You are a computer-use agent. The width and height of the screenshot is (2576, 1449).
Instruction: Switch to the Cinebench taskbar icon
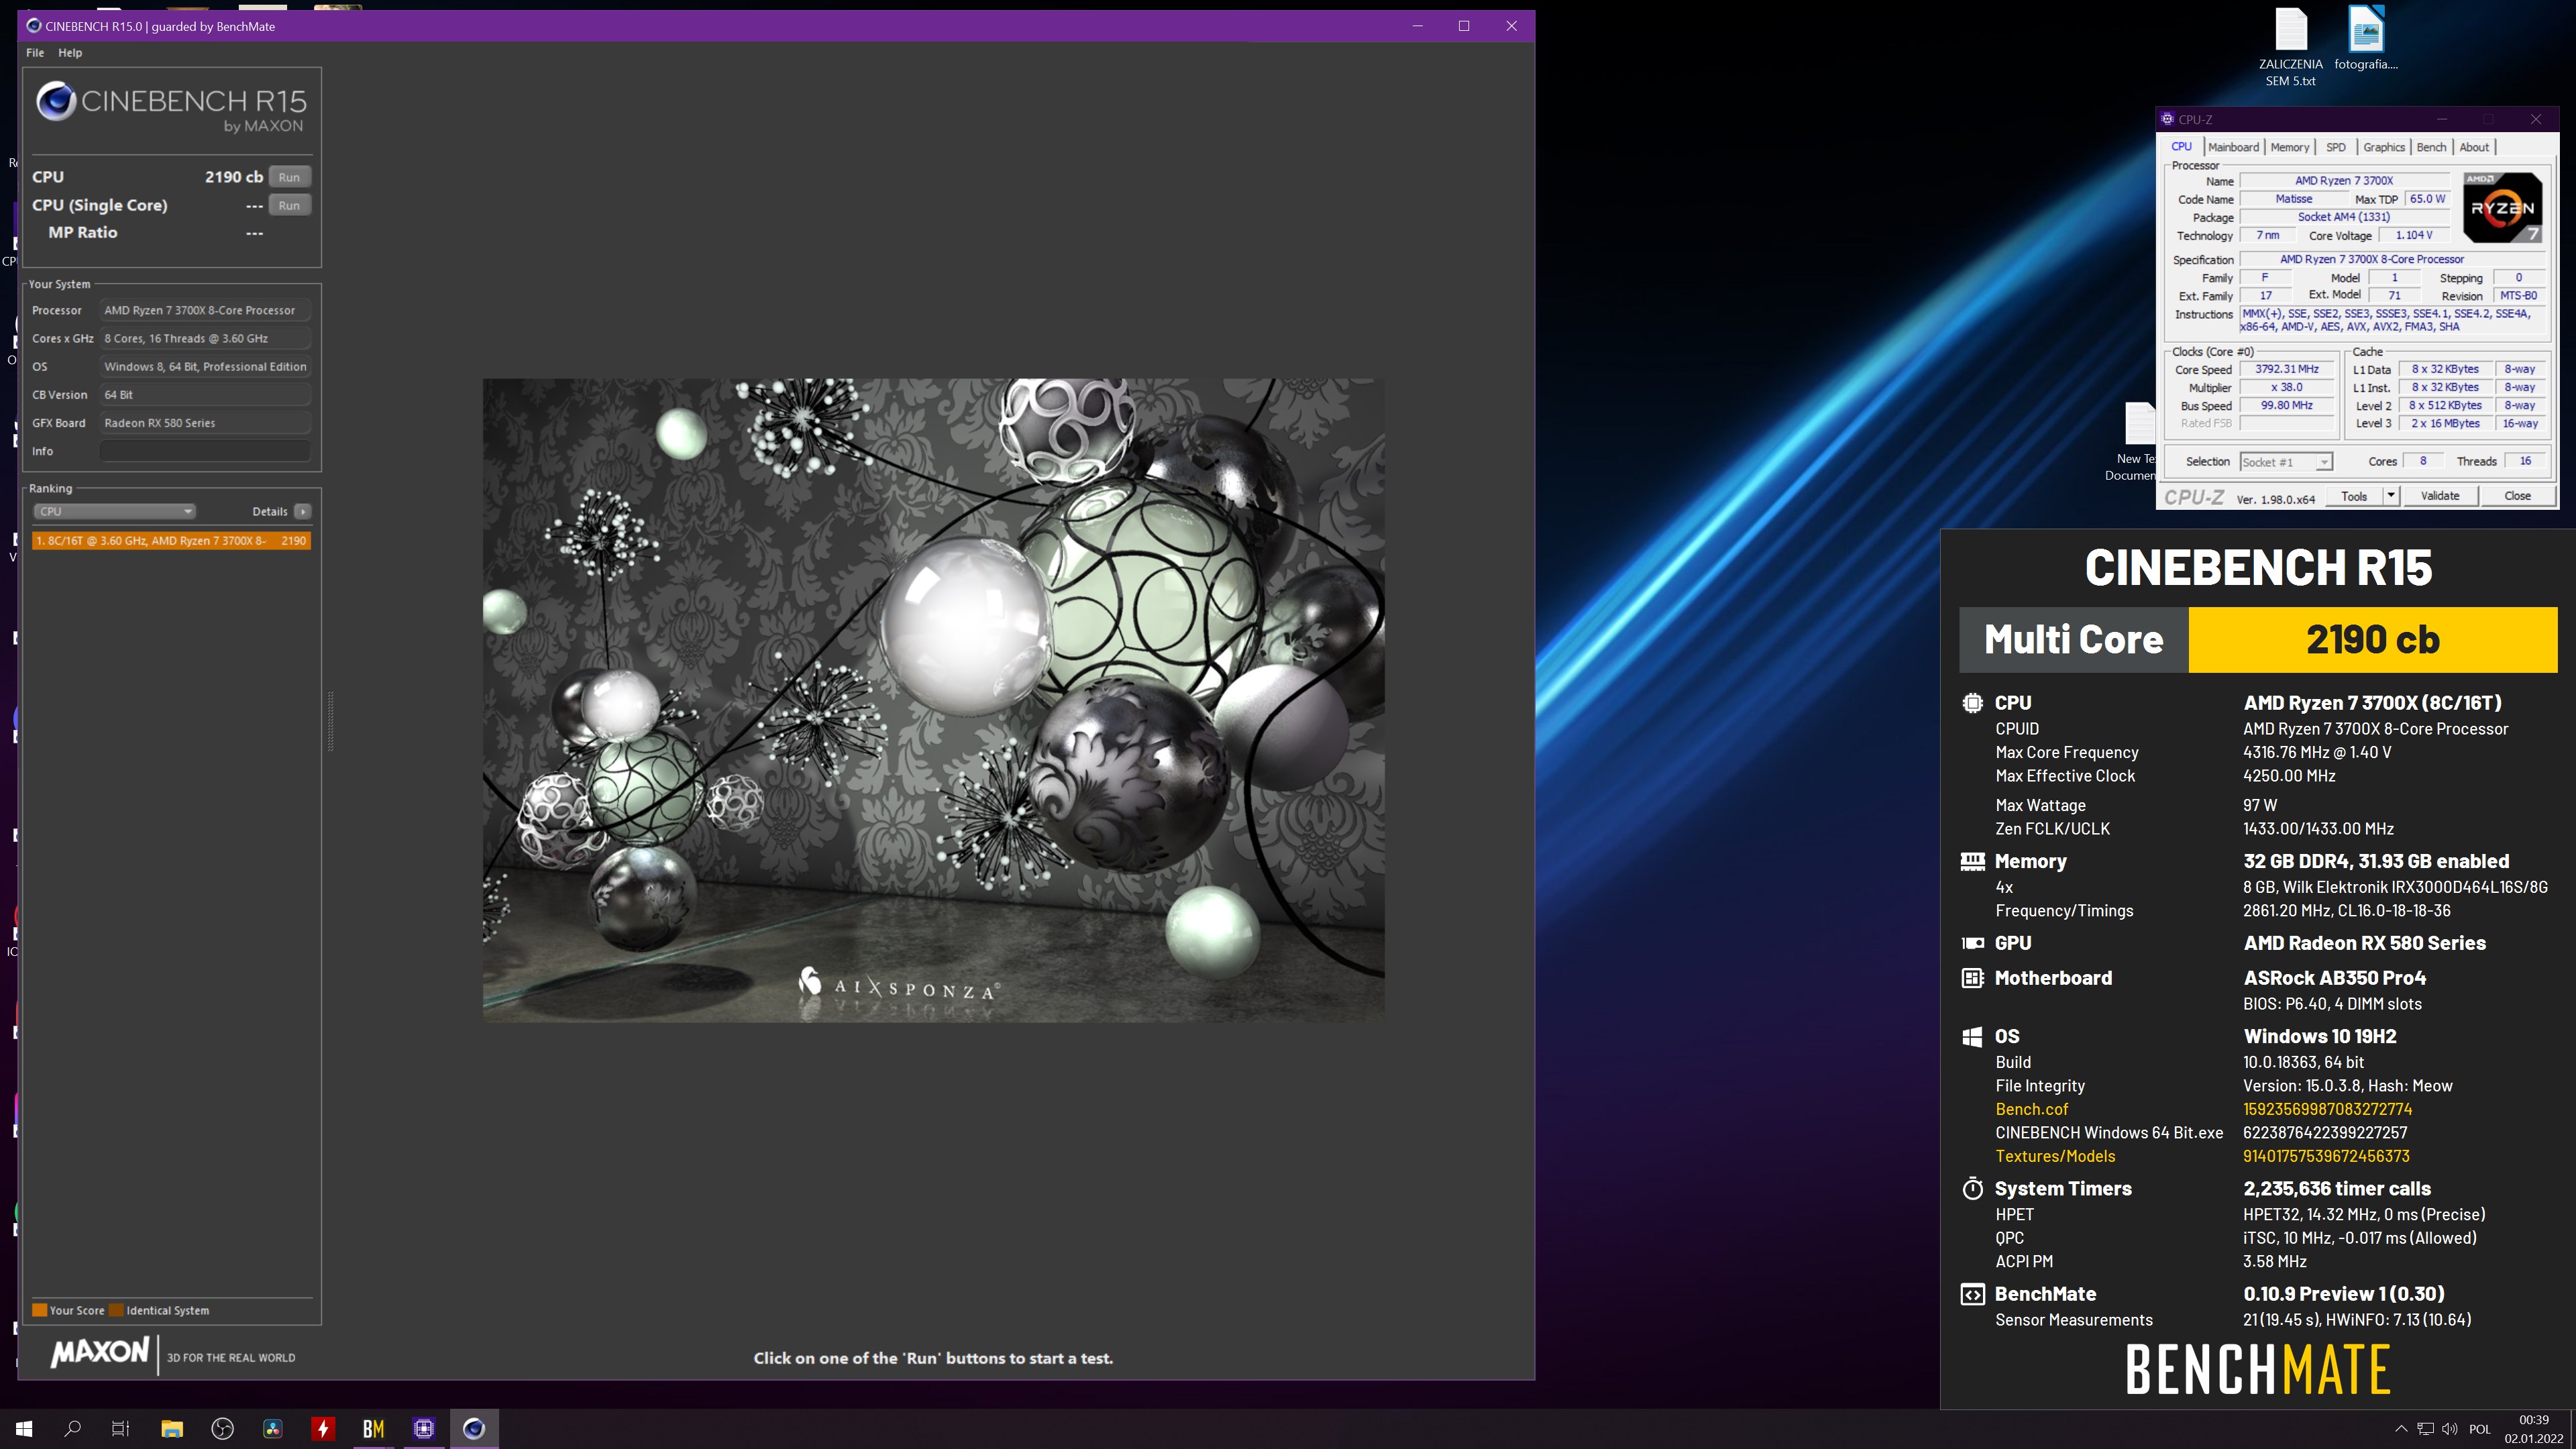pyautogui.click(x=474, y=1429)
